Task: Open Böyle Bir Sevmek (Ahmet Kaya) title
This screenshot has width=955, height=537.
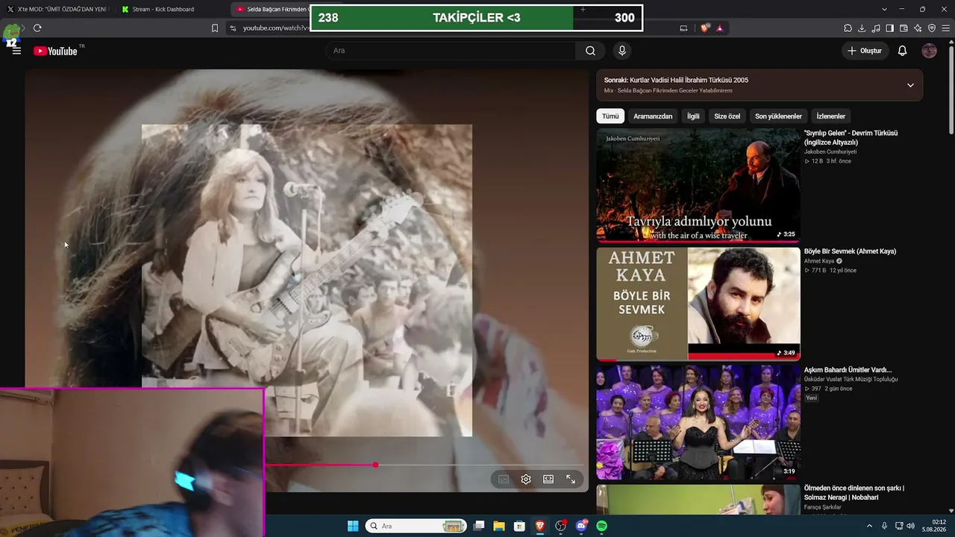Action: click(850, 251)
